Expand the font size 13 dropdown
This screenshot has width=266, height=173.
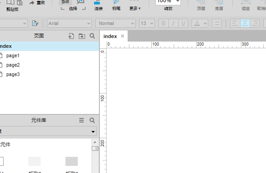point(147,23)
